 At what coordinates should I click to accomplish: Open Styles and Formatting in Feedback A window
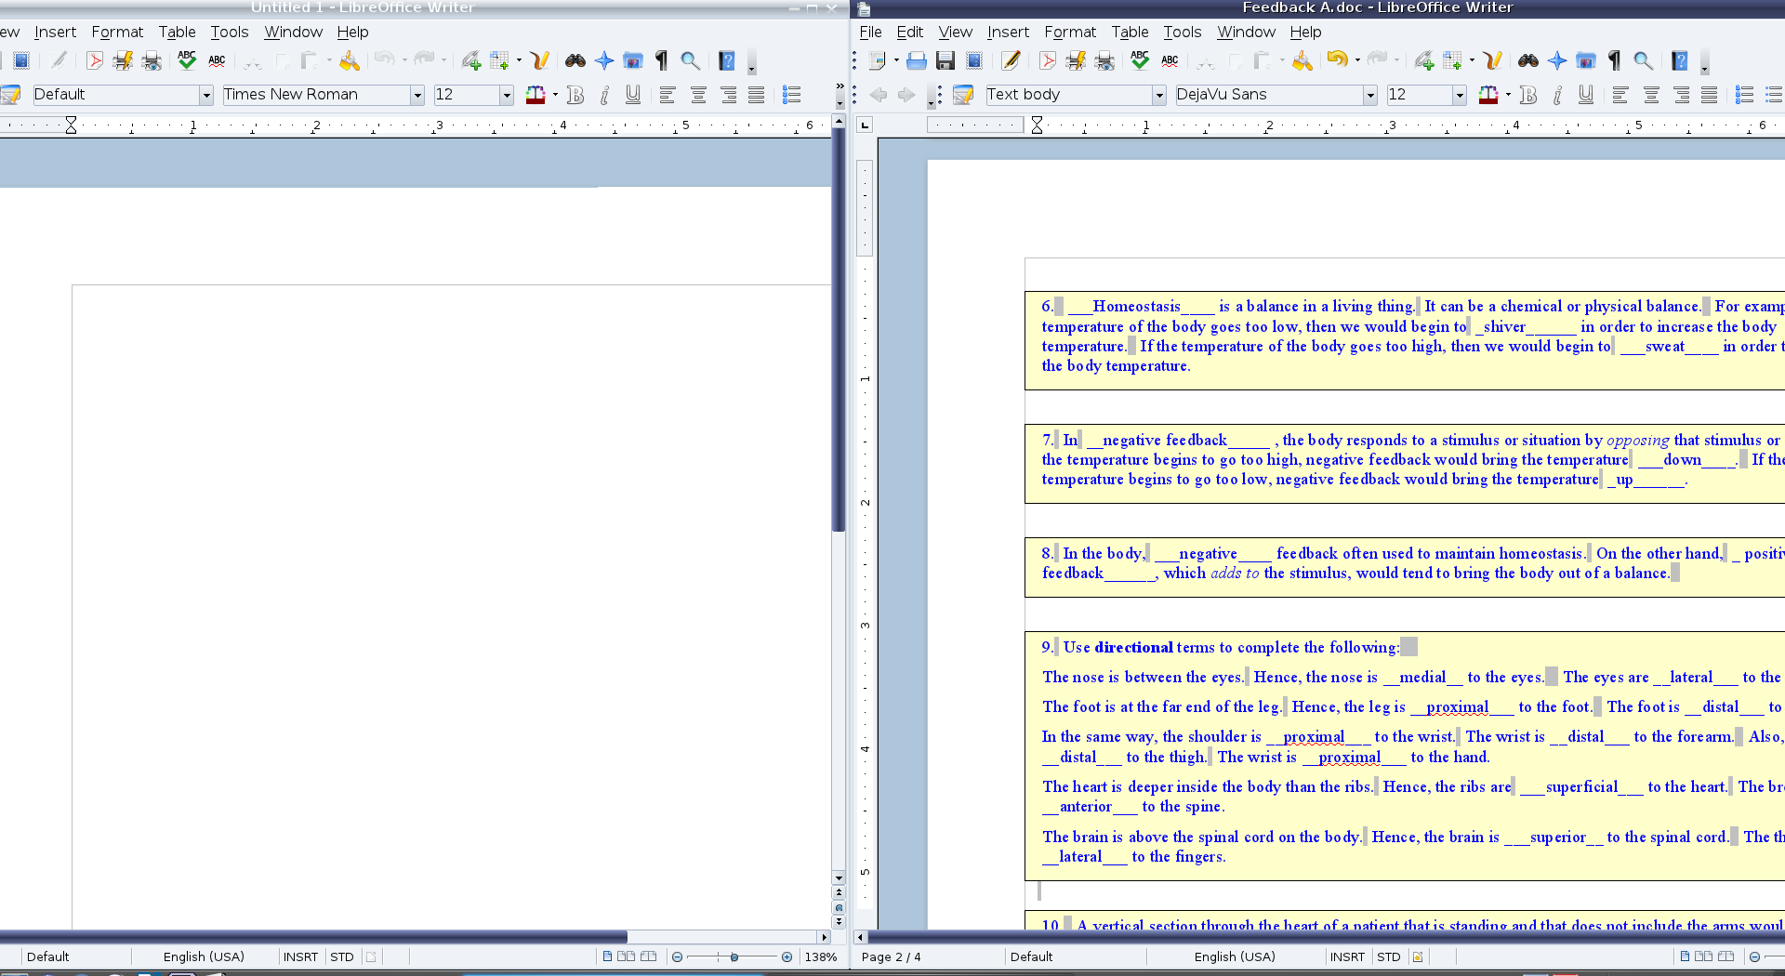(x=963, y=95)
